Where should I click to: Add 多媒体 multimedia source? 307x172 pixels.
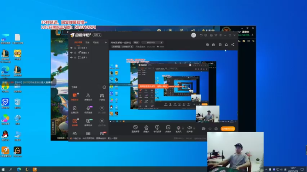point(168,129)
